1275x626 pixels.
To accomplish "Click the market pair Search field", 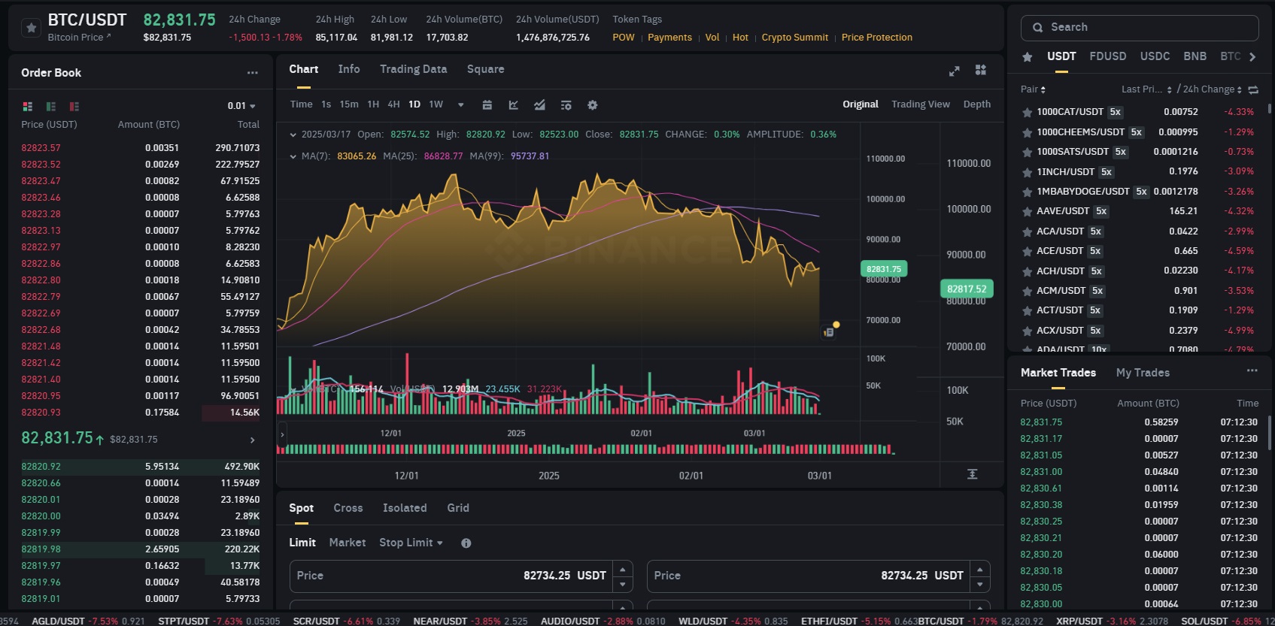I will tap(1140, 28).
